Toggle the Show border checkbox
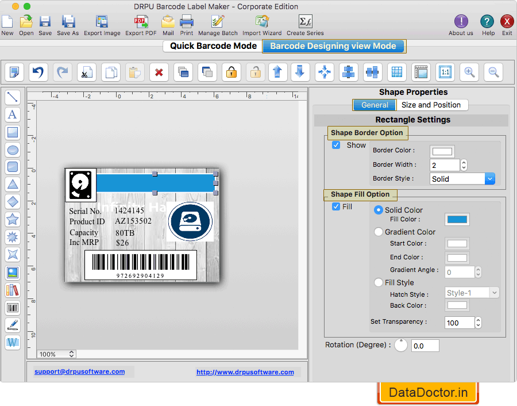Image resolution: width=517 pixels, height=406 pixels. (336, 145)
